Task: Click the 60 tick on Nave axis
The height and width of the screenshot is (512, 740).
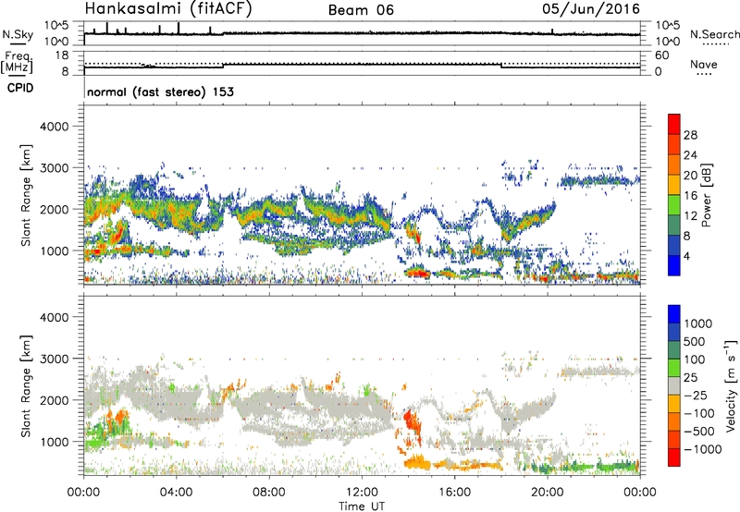Action: click(661, 55)
